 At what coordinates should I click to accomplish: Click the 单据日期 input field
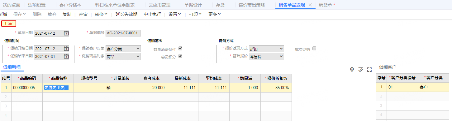(51, 33)
